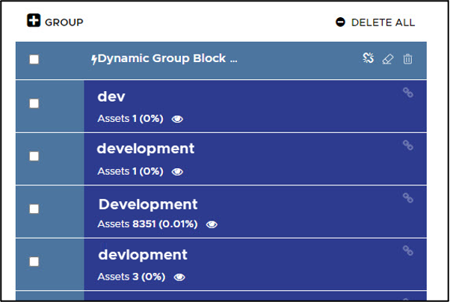Click the link icon on capitalized Development row
The width and height of the screenshot is (450, 302).
[x=408, y=198]
